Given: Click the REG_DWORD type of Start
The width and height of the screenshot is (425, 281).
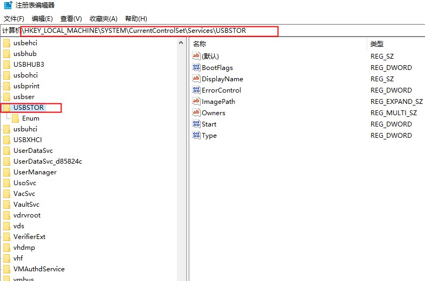Looking at the screenshot, I should 391,124.
